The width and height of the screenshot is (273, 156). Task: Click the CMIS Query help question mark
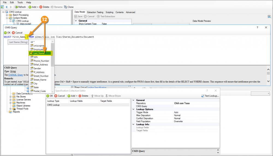pos(257,28)
